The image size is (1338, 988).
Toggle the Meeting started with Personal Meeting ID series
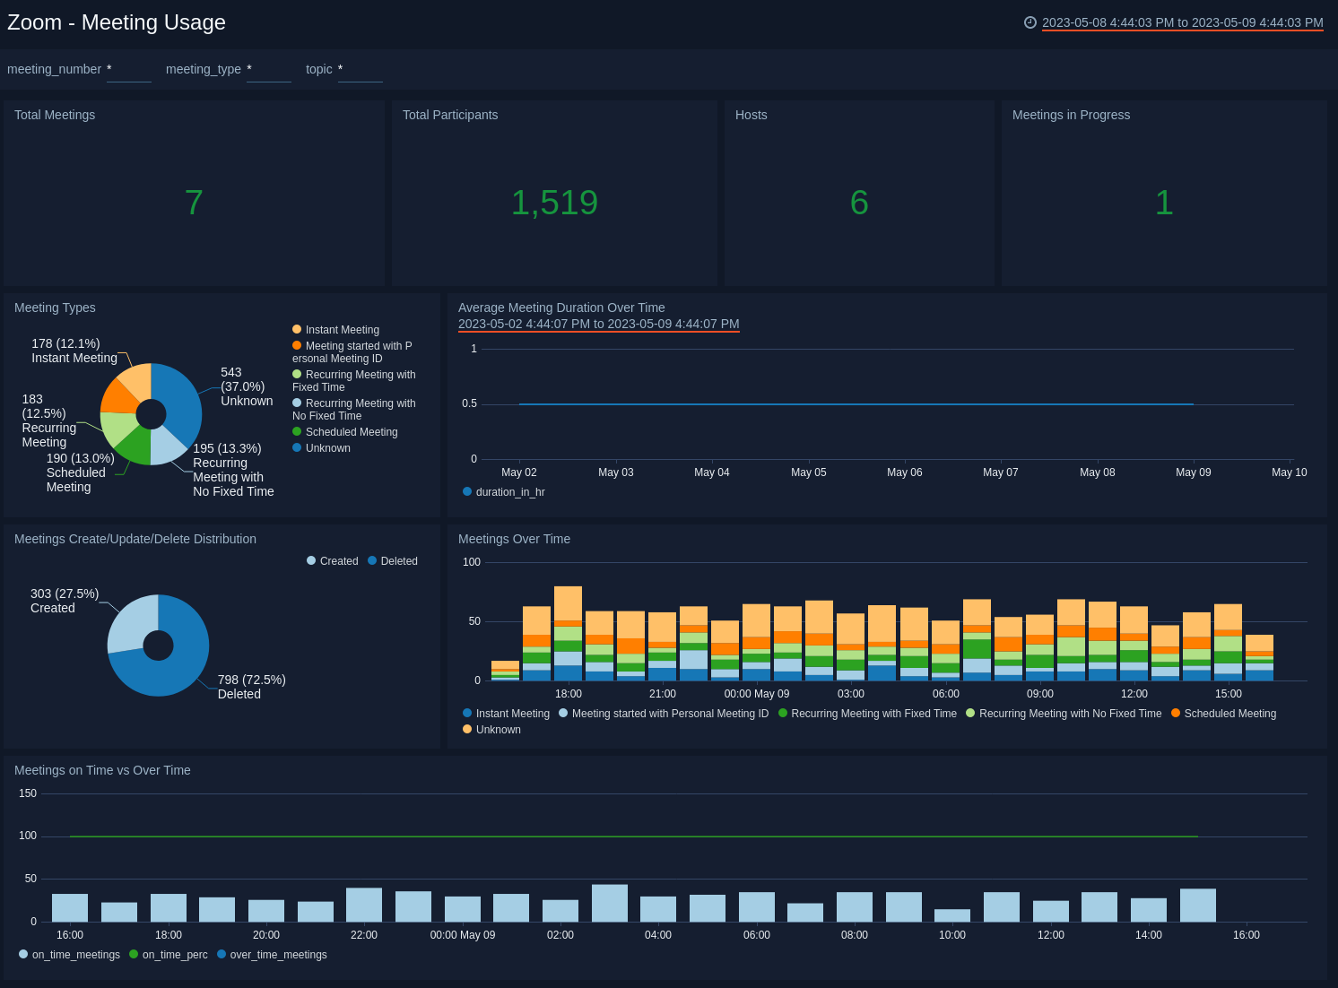point(562,713)
